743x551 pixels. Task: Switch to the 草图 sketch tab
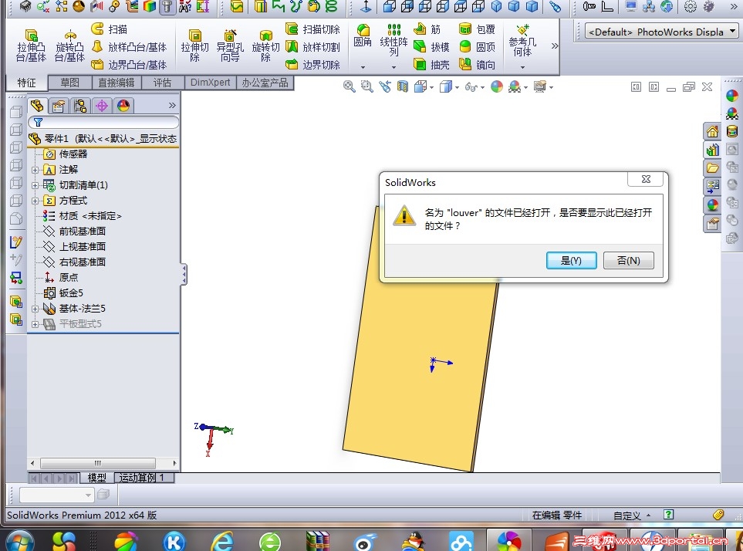pos(69,83)
